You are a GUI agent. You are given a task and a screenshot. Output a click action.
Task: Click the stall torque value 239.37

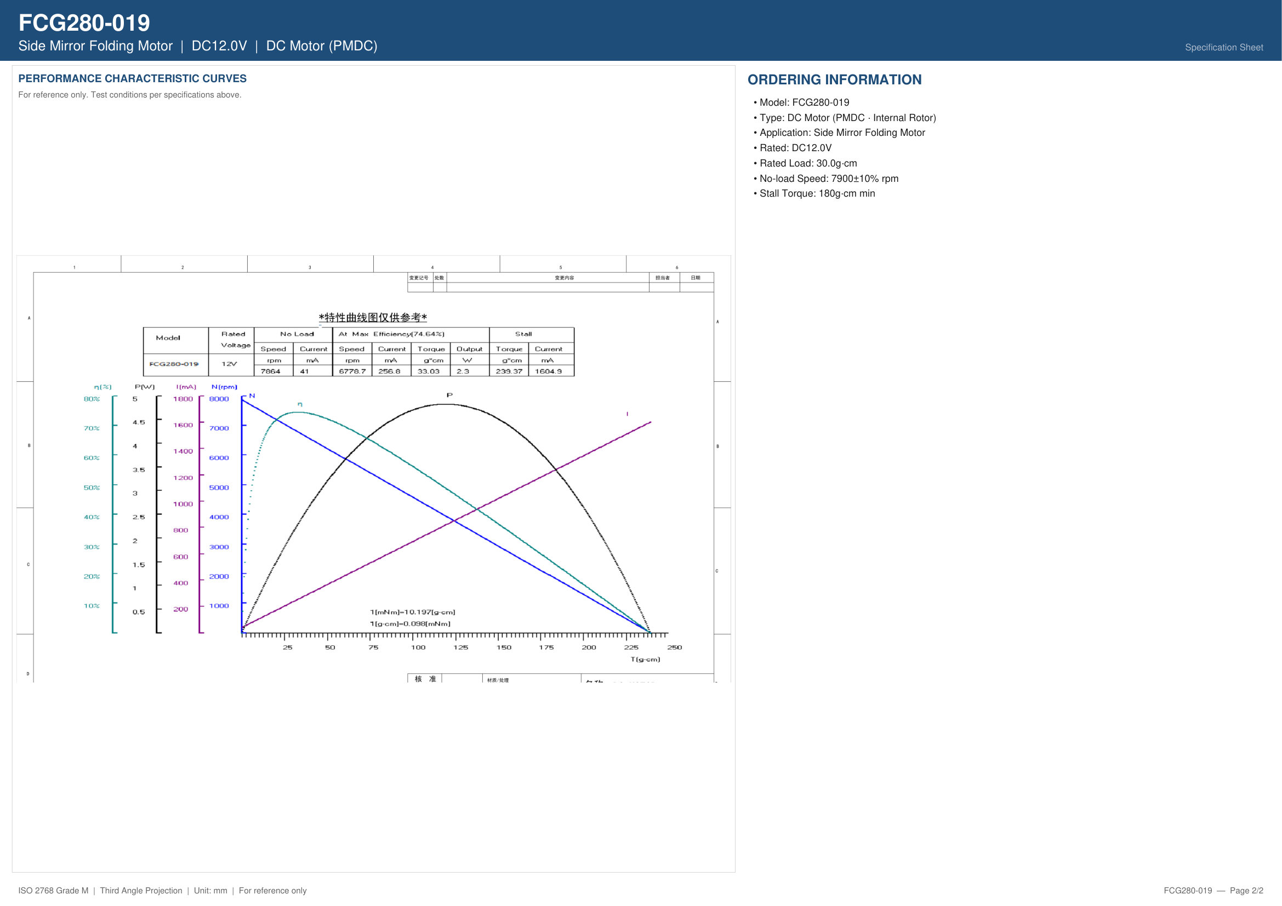tap(509, 371)
